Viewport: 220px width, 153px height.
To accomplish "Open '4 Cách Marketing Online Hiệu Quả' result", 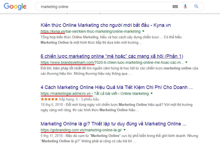I will coord(117,87).
